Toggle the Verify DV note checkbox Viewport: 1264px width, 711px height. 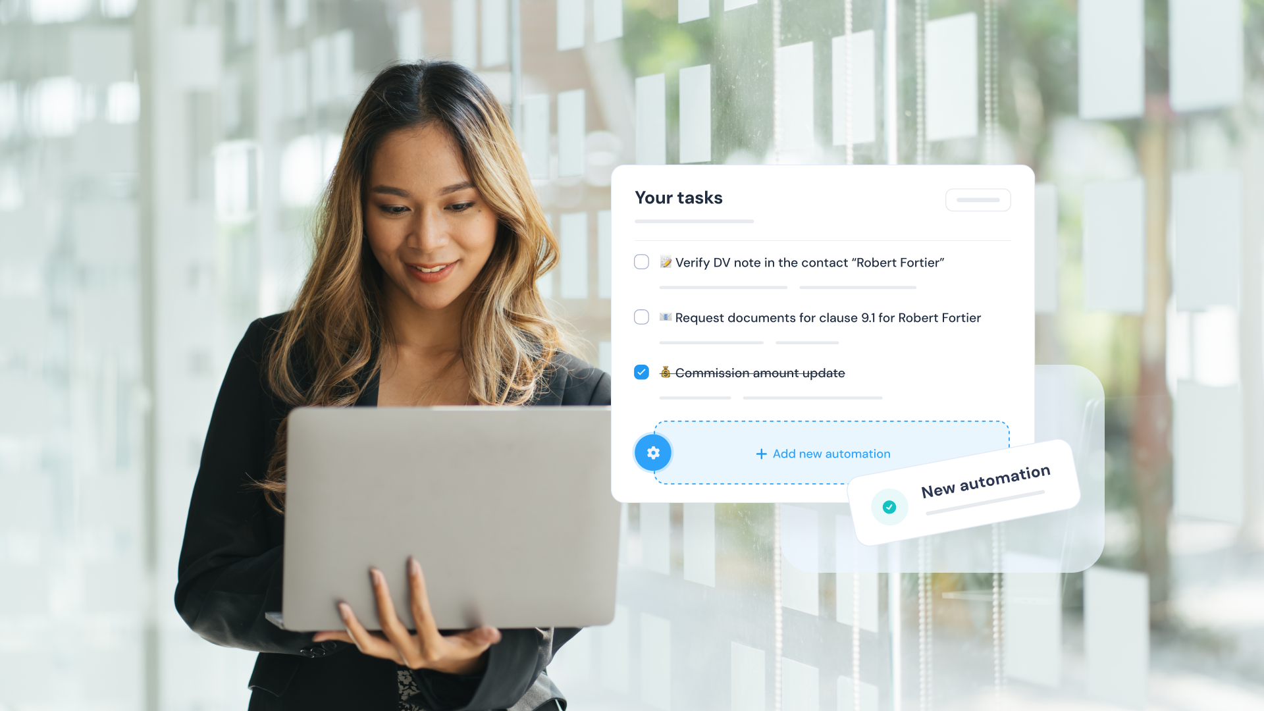pyautogui.click(x=642, y=261)
